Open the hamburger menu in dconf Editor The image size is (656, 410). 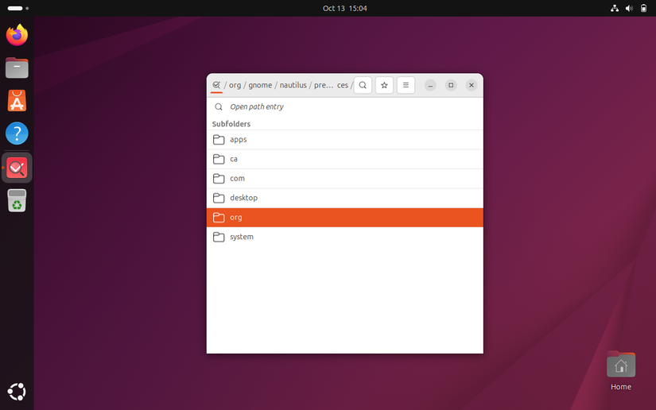coord(406,85)
